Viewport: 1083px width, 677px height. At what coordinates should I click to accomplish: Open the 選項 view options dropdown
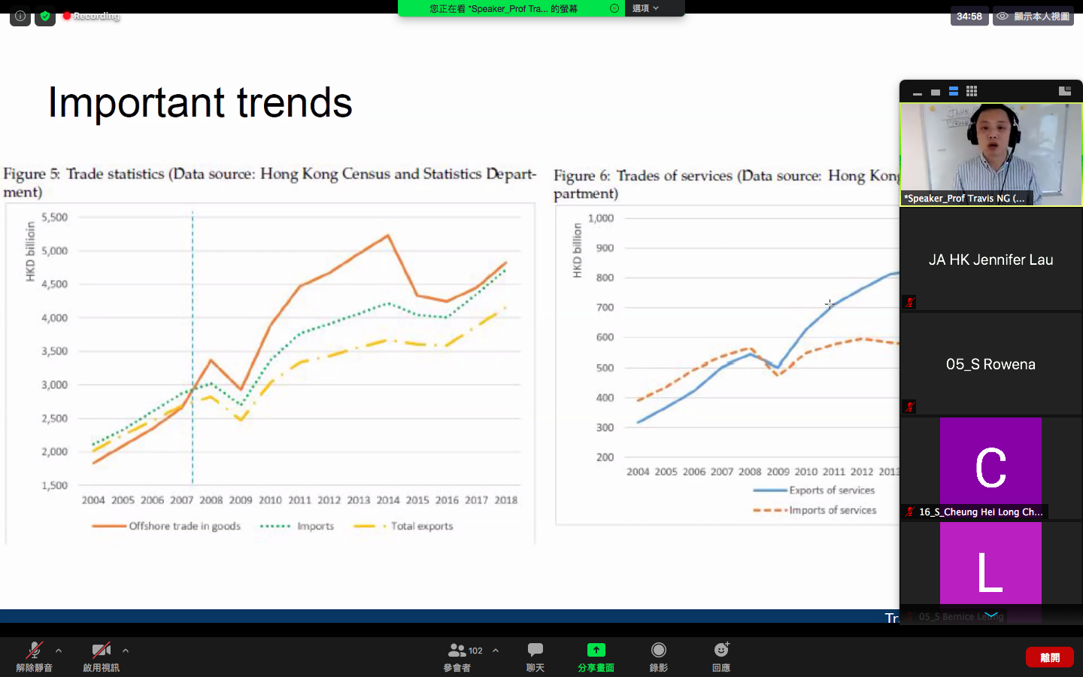(x=645, y=8)
